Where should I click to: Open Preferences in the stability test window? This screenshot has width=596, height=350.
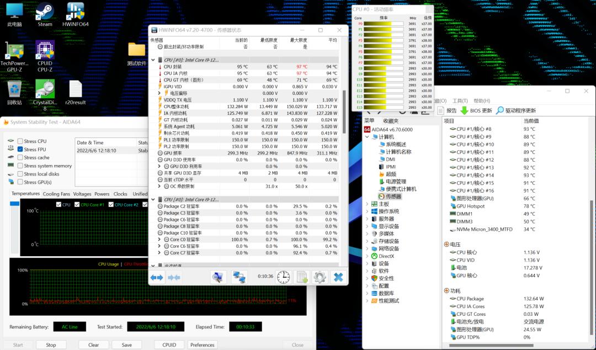point(203,344)
